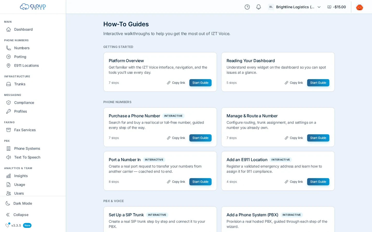Viewport: 372px width, 232px height.
Task: Copy link for Manage & Route a Number
Action: click(x=294, y=138)
